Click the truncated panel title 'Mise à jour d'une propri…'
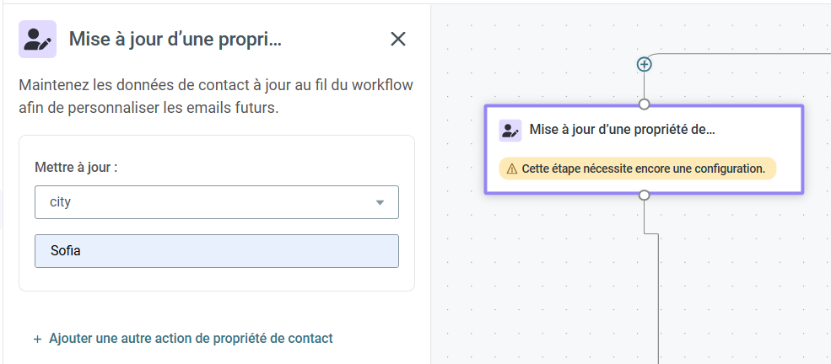This screenshot has width=831, height=364. click(175, 39)
